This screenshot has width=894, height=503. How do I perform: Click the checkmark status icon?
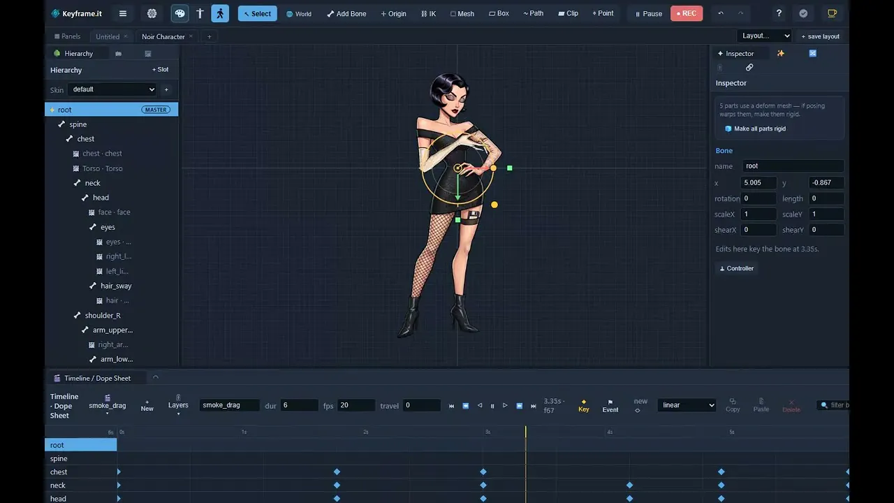coord(803,13)
